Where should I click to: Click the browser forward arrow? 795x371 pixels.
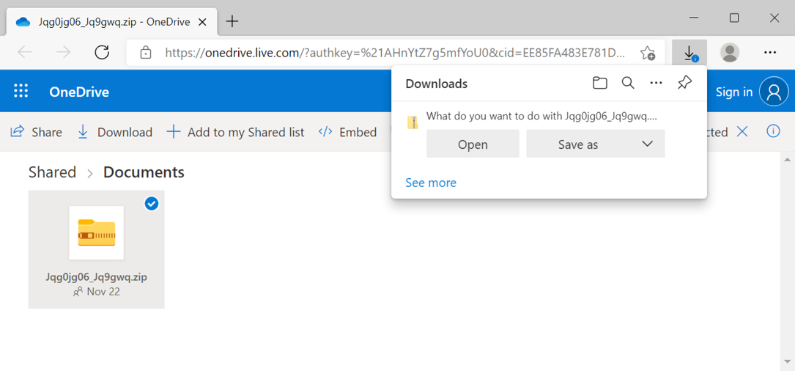(x=63, y=52)
